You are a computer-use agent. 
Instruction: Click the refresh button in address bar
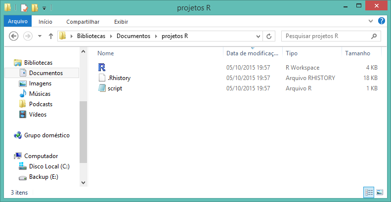point(269,36)
